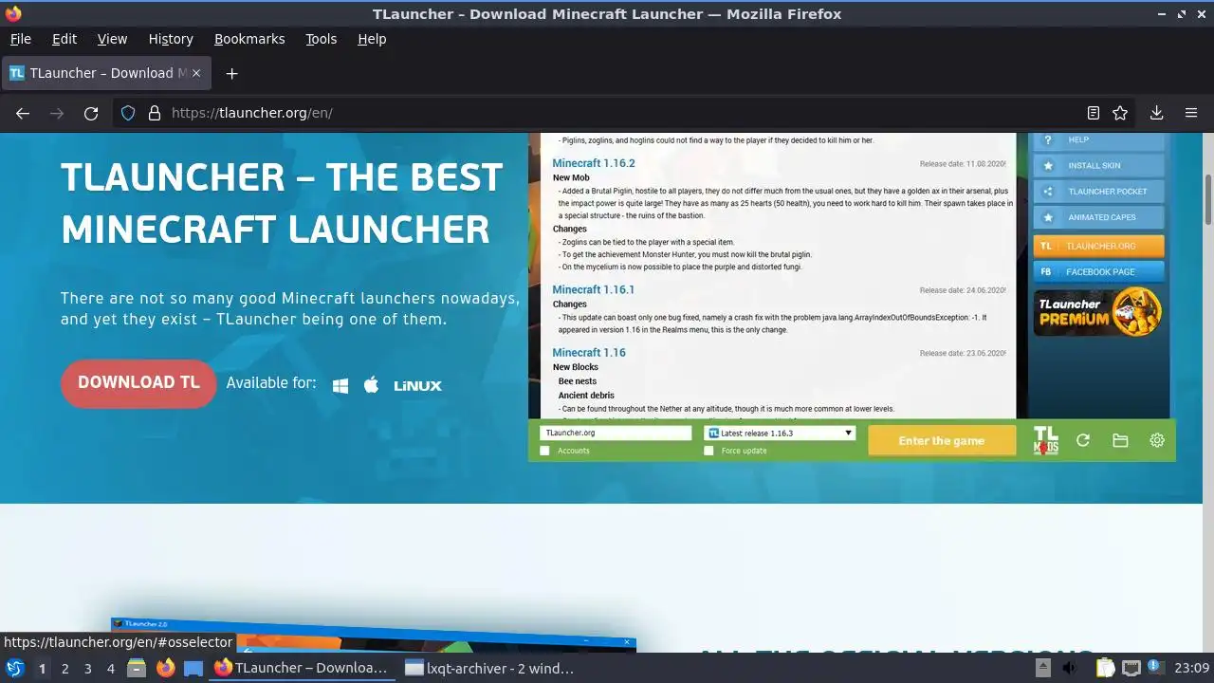Image resolution: width=1214 pixels, height=683 pixels.
Task: Open the Firefox hamburger application menu
Action: (x=1191, y=113)
